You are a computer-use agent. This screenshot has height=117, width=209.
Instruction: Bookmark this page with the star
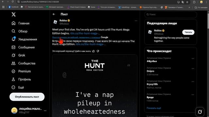coord(187,2)
